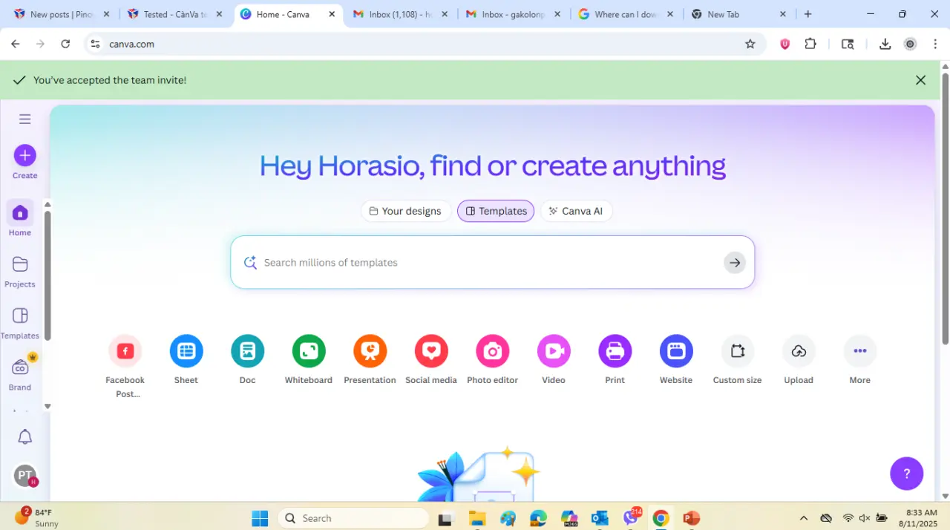
Task: Open PowerPoint from the taskbar
Action: pos(691,518)
